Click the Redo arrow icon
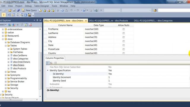Screen dimensions: 190x107 click(78, 10)
